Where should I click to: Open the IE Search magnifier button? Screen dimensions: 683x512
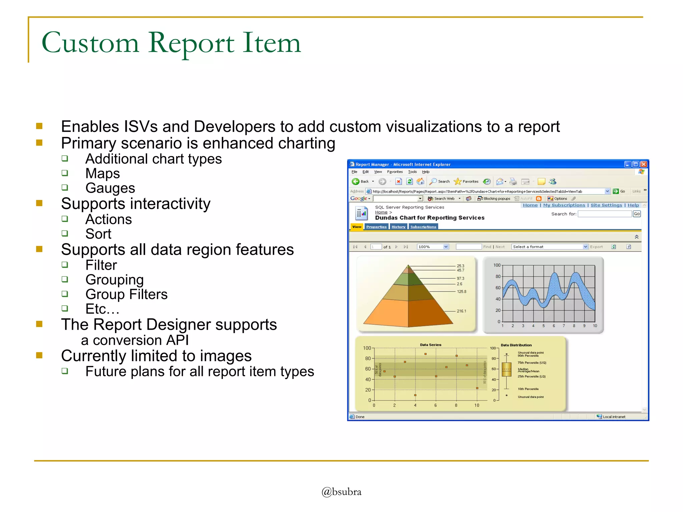pos(439,182)
